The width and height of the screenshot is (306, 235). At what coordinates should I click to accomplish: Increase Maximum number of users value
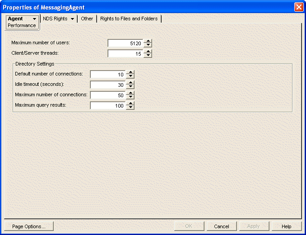(x=148, y=41)
